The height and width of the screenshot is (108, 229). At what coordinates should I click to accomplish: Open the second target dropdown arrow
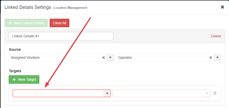[207, 93]
